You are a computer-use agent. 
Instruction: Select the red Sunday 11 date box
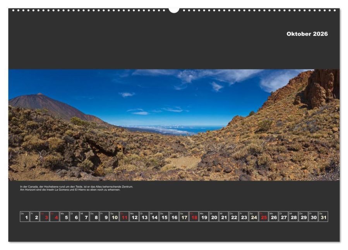pos(124,216)
